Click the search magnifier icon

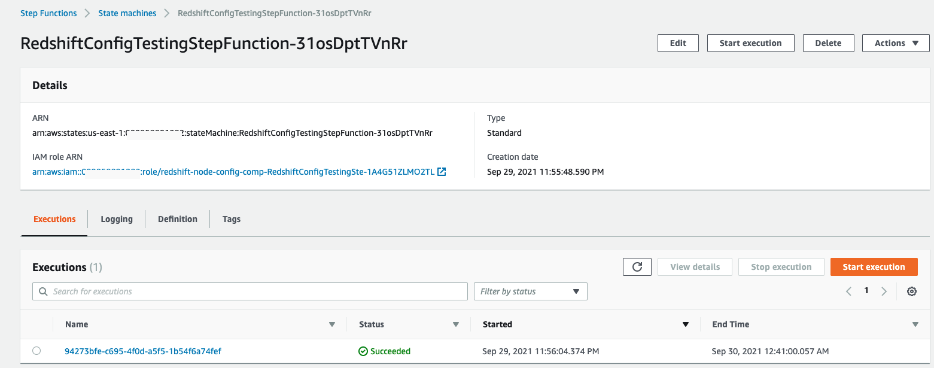tap(42, 291)
